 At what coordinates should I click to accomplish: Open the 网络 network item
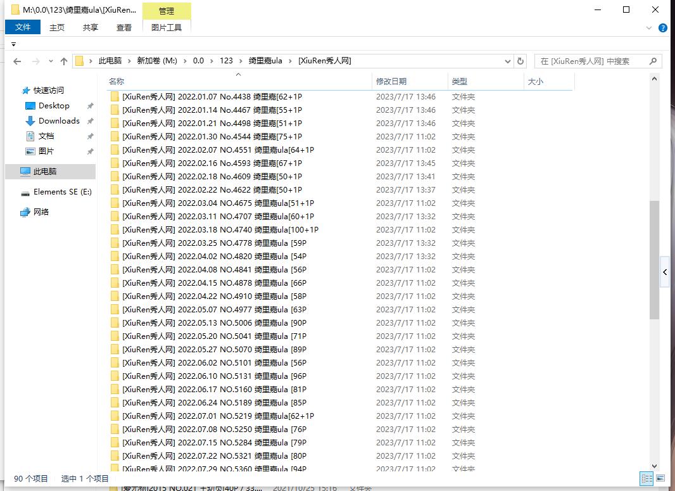click(41, 212)
